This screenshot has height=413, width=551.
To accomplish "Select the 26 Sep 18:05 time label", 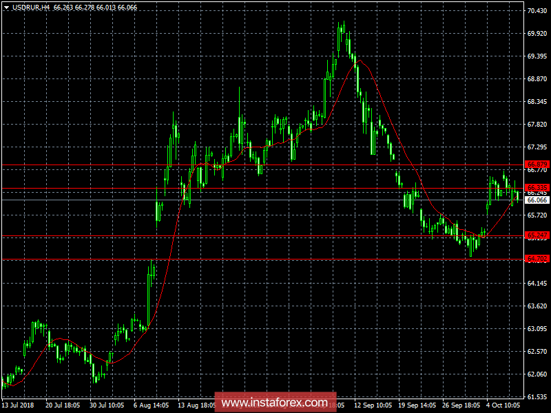I will pyautogui.click(x=461, y=405).
